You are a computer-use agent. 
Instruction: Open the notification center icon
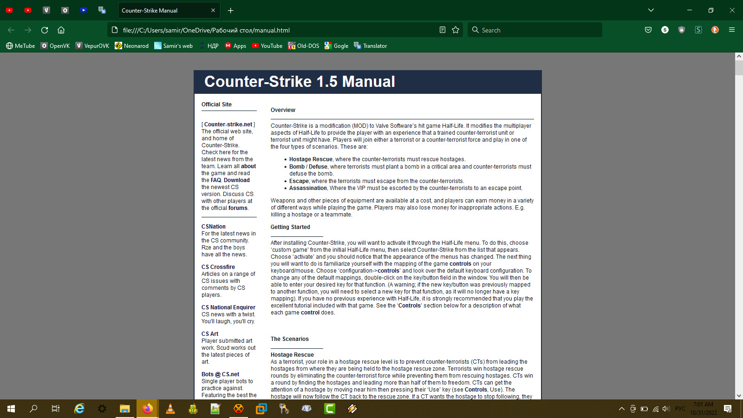coord(728,409)
